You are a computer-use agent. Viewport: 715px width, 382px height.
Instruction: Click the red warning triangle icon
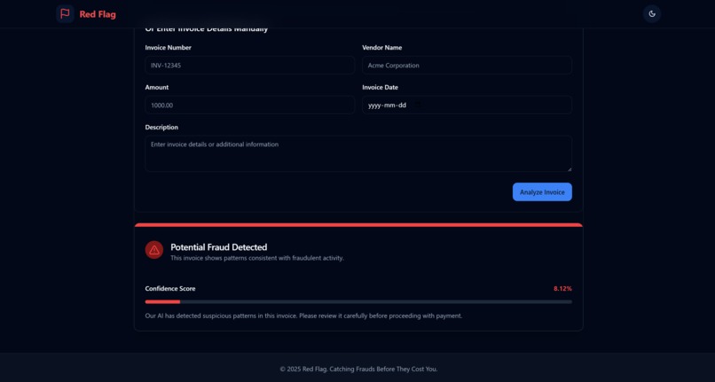point(154,250)
